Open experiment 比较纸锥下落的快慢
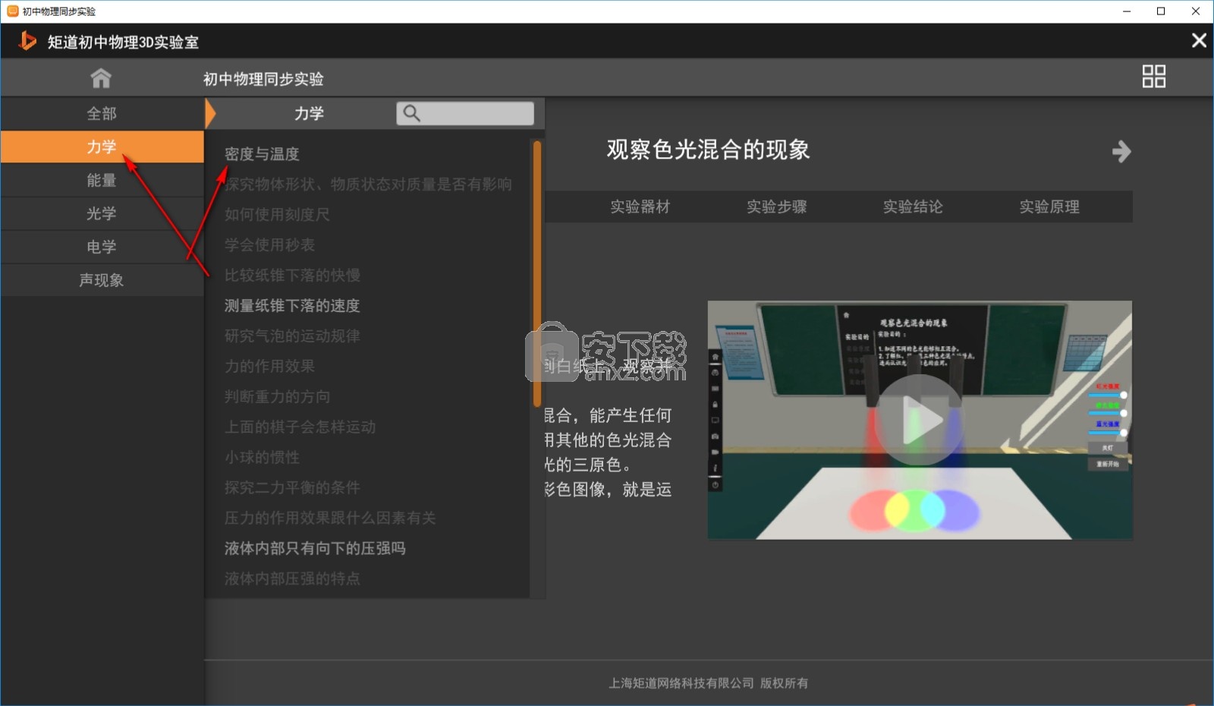The height and width of the screenshot is (706, 1214). [292, 276]
